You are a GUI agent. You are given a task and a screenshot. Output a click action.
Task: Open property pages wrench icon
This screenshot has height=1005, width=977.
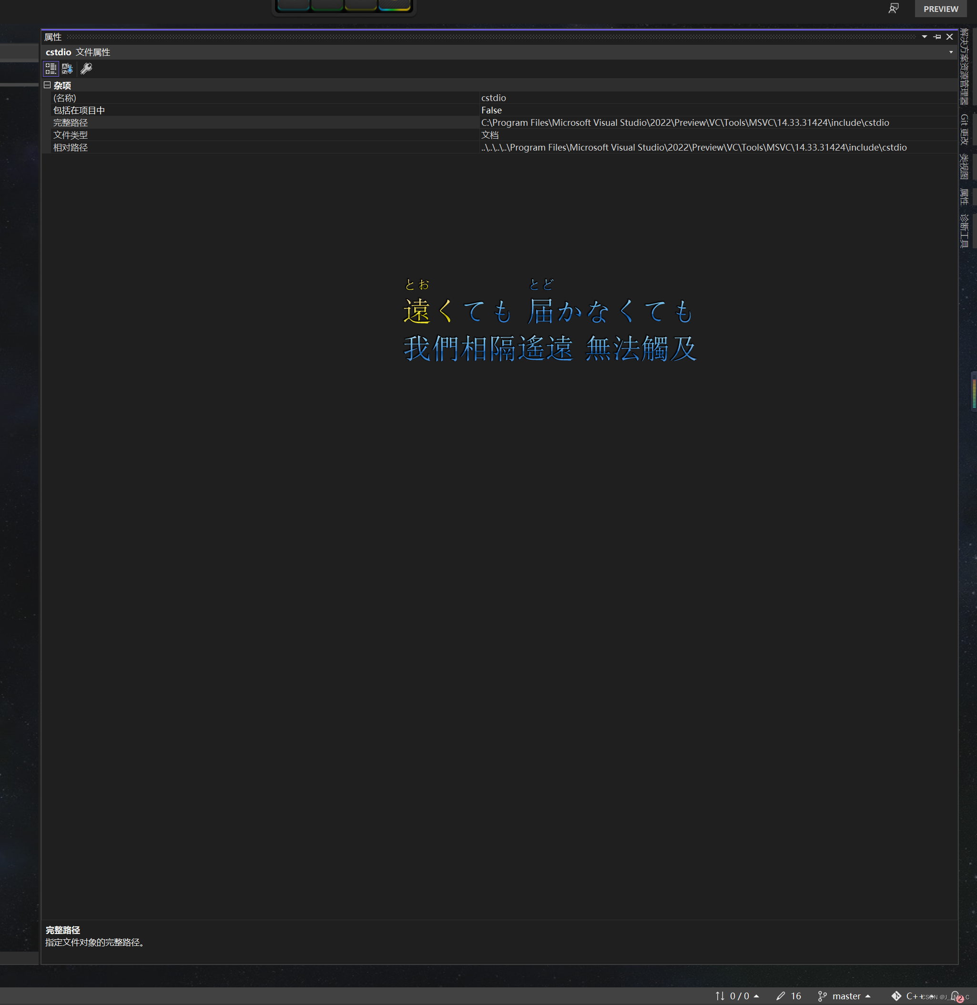tap(86, 69)
